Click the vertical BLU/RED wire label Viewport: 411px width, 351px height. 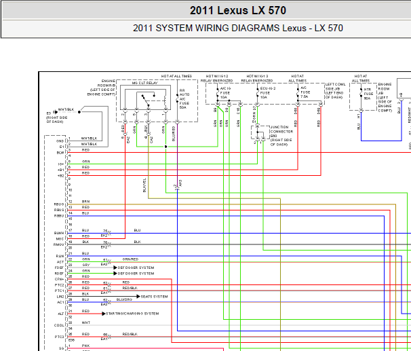(x=174, y=134)
